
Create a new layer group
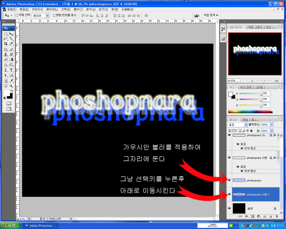[x=264, y=216]
